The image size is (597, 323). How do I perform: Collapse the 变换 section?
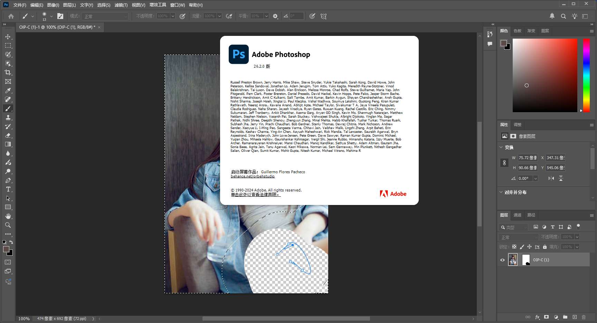click(501, 147)
